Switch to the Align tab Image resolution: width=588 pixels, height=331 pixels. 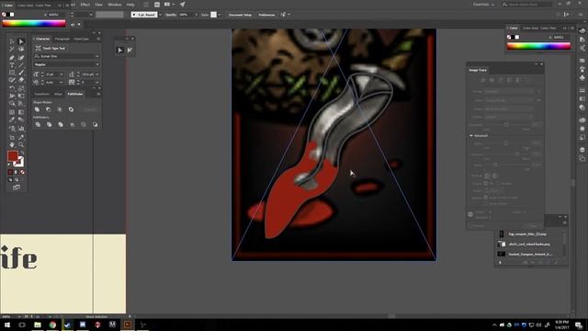point(58,94)
